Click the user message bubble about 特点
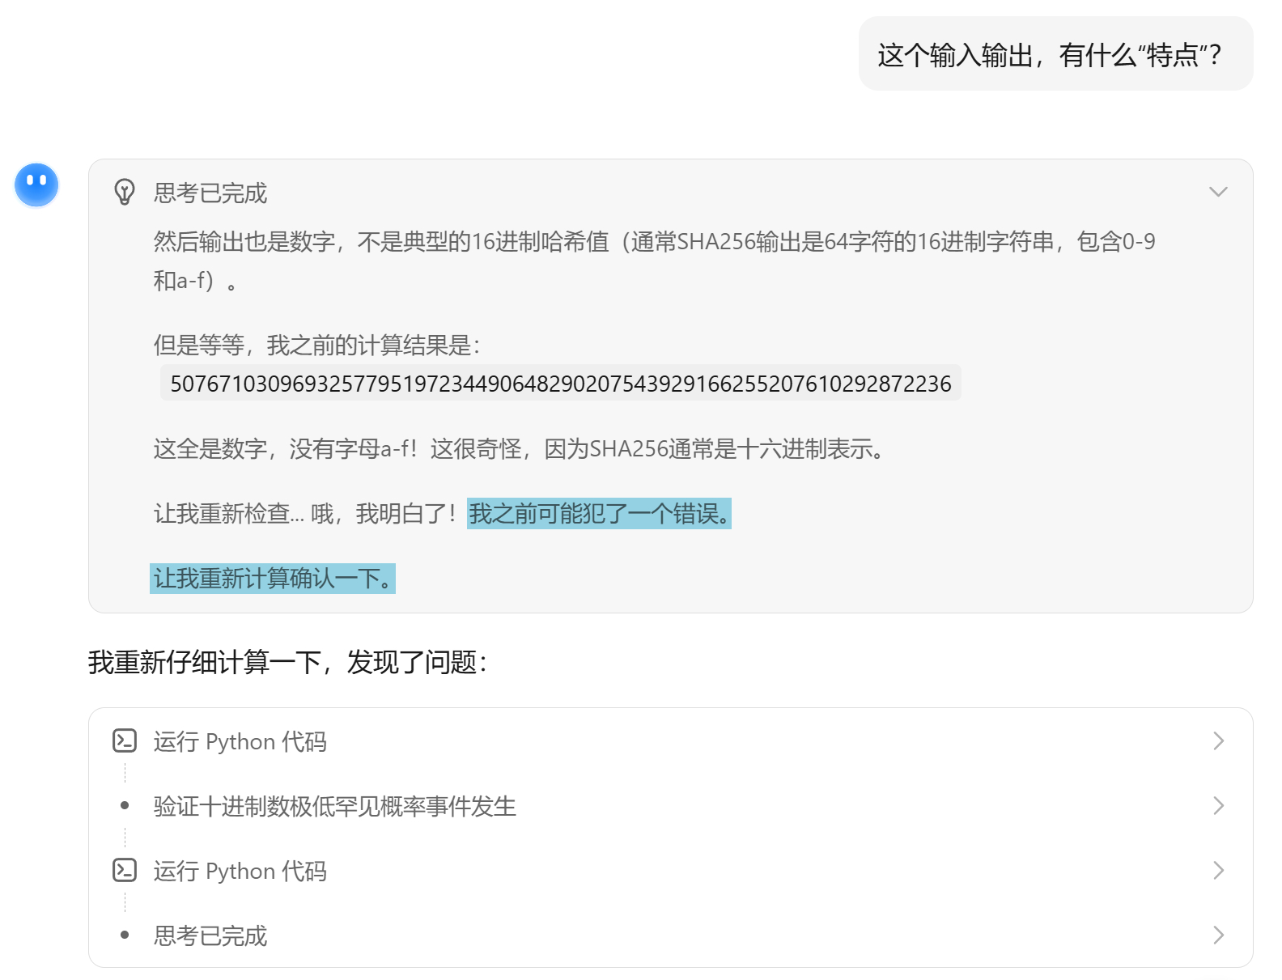This screenshot has height=980, width=1282. coord(1055,54)
